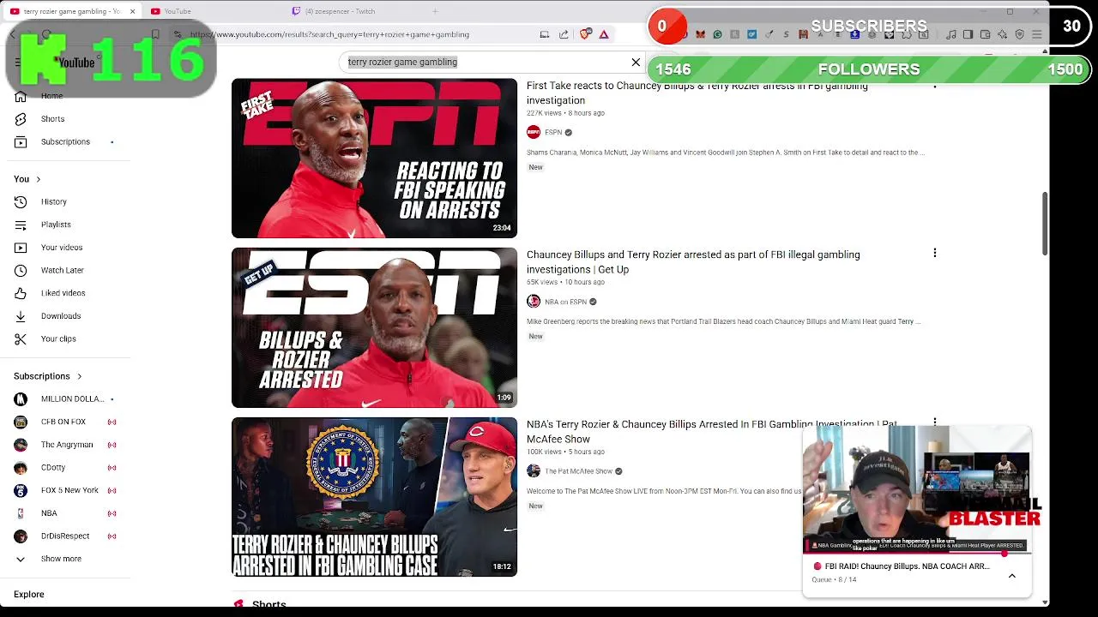The height and width of the screenshot is (617, 1098).
Task: Open The Angryman subscription
Action: (x=65, y=445)
